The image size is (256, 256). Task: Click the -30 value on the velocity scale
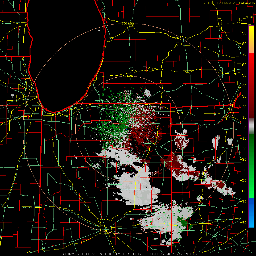243,160
